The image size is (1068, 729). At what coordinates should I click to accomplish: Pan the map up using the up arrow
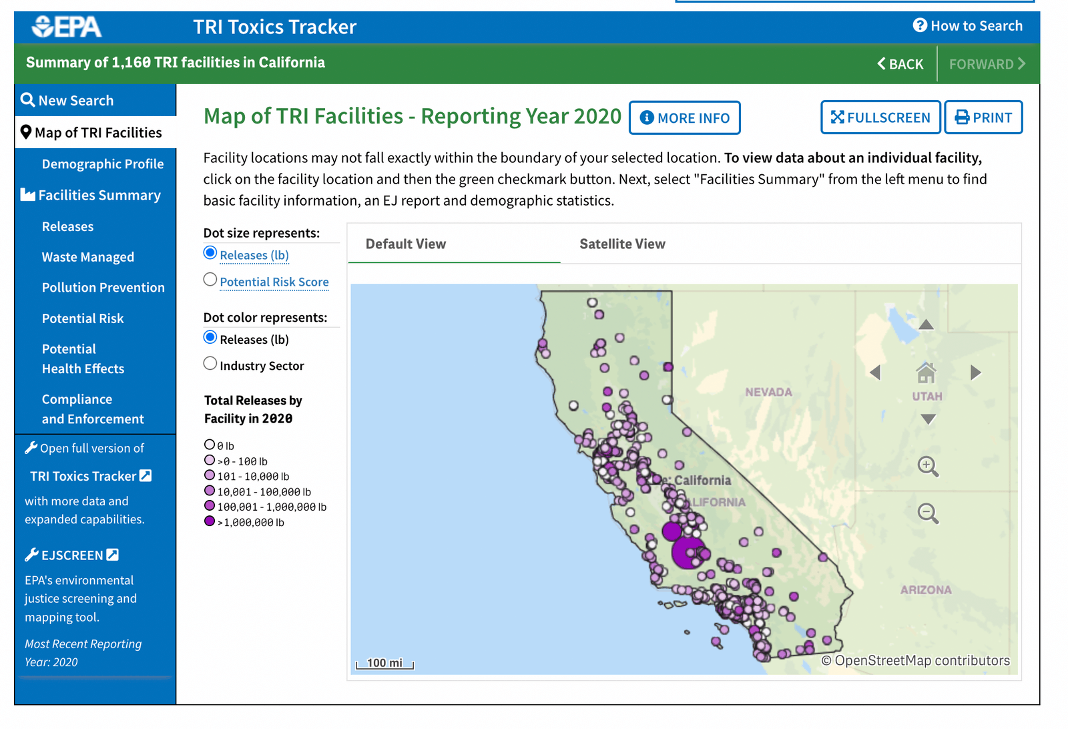tap(926, 324)
